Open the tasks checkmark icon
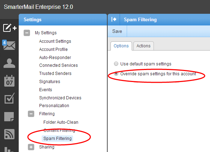Viewport: 210px width, 152px height. 10,98
